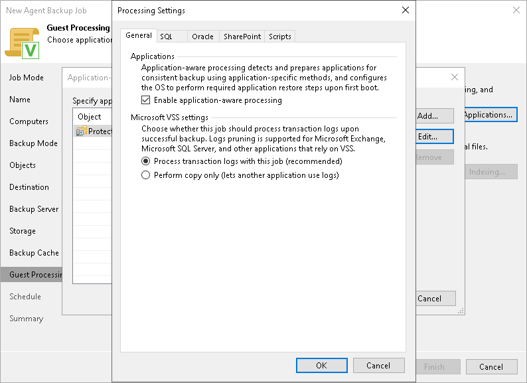Open the Scripts tab
This screenshot has height=383, width=527.
point(280,37)
